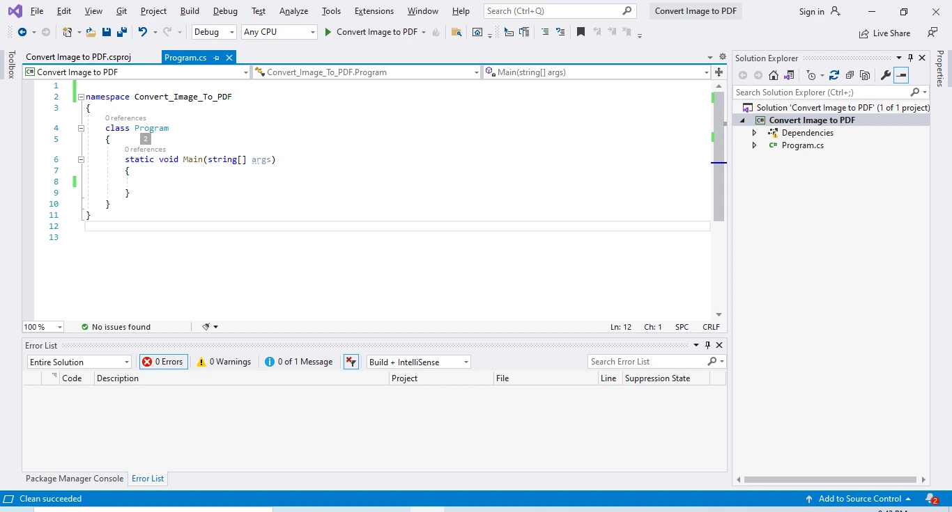Viewport: 952px width, 512px height.
Task: Open the Properties side tab
Action: 940,68
